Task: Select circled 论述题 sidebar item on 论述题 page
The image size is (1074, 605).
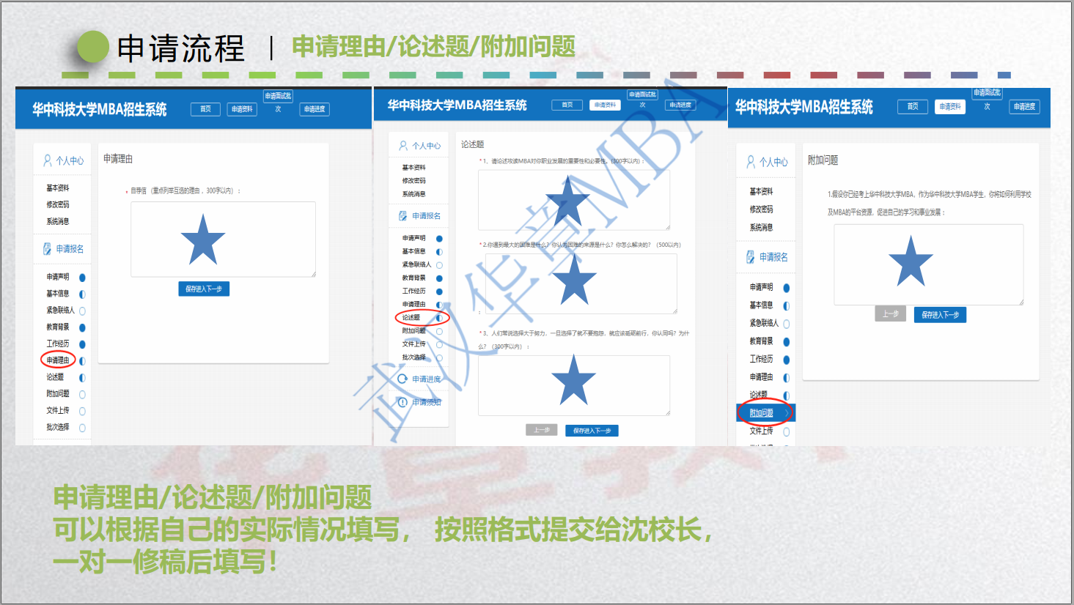Action: click(411, 318)
